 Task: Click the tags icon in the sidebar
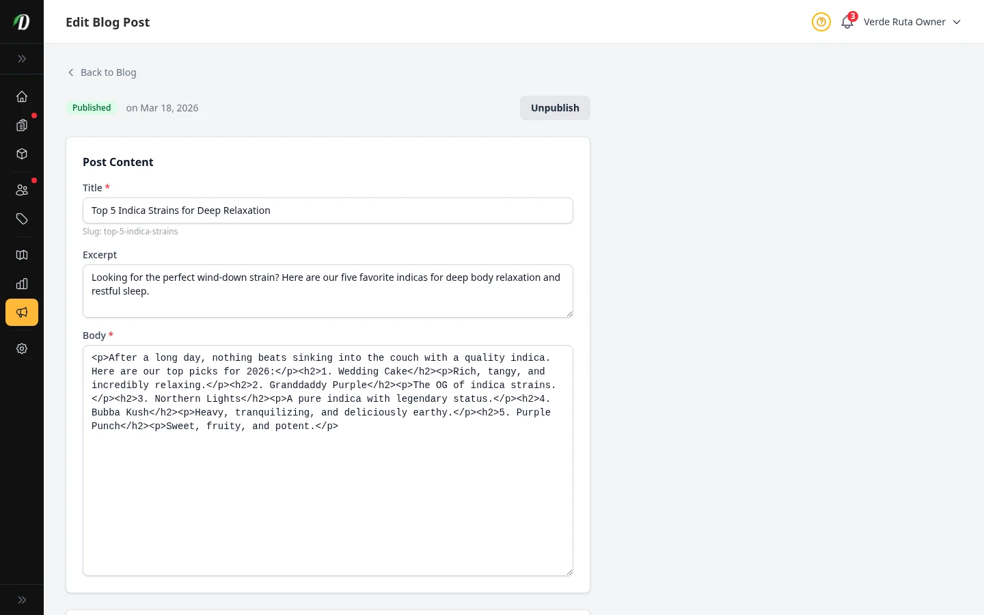tap(22, 219)
